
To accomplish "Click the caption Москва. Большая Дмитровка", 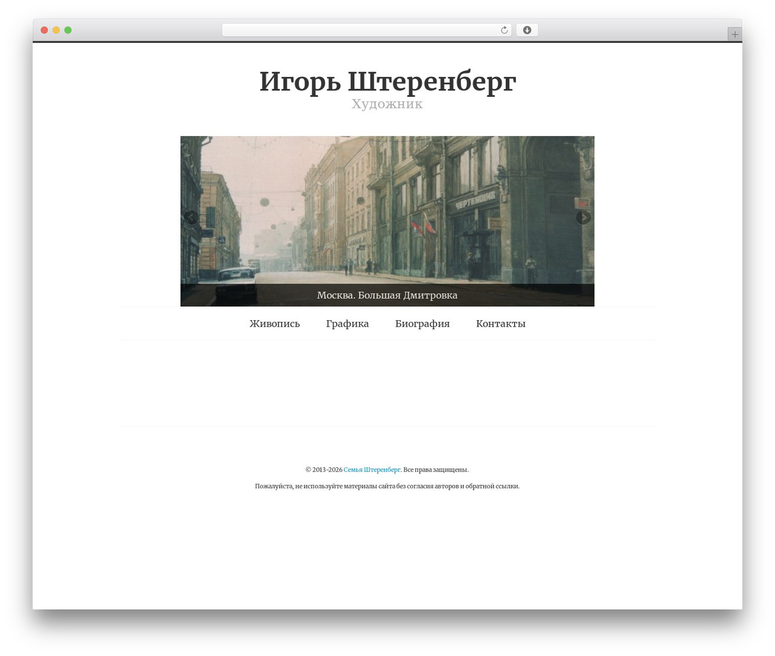I will point(387,295).
